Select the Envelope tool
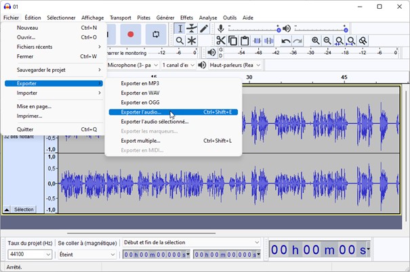This screenshot has width=410, height=272. point(192,28)
